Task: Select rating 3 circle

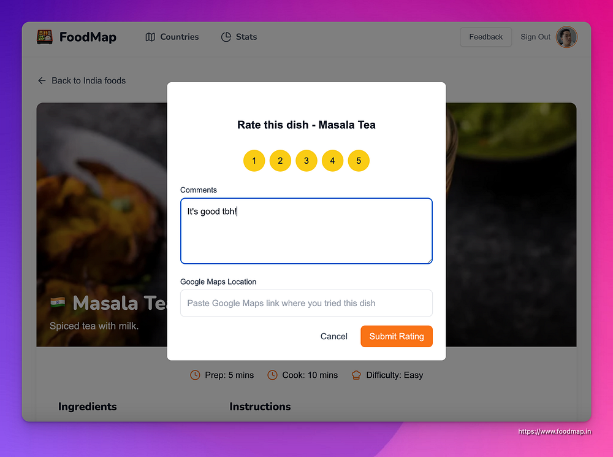Action: [306, 161]
